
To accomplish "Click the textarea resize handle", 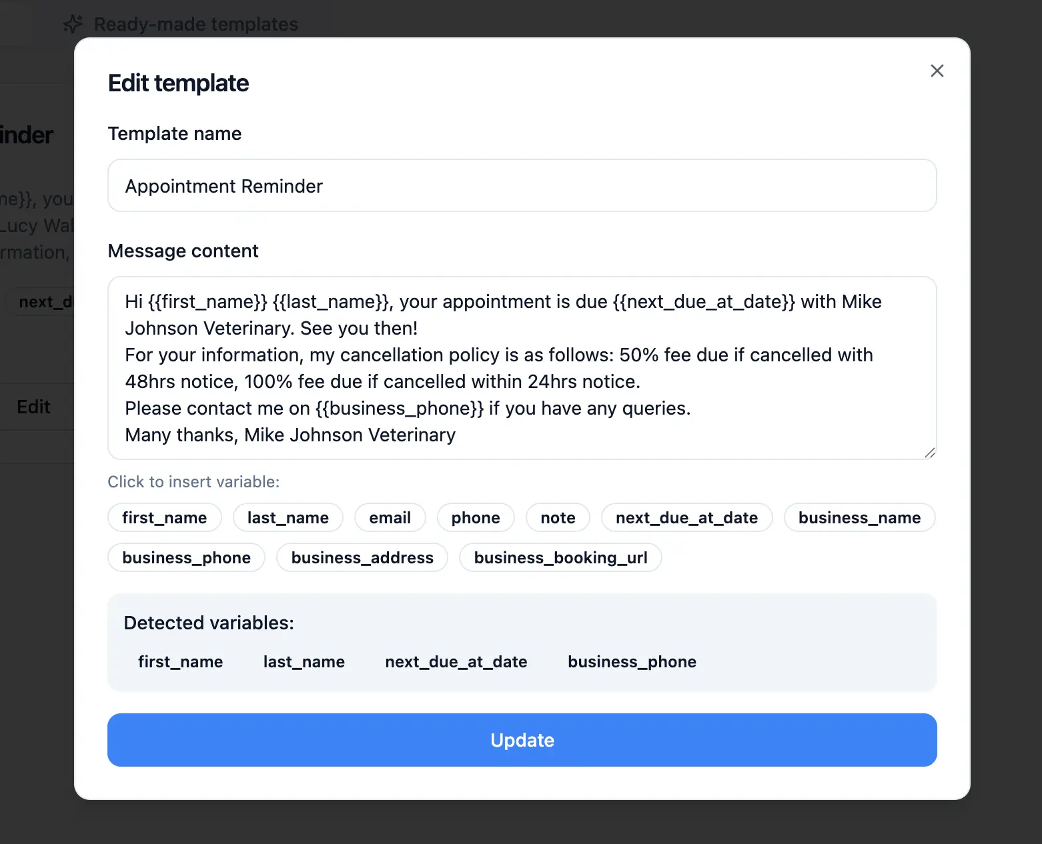I will tap(929, 453).
